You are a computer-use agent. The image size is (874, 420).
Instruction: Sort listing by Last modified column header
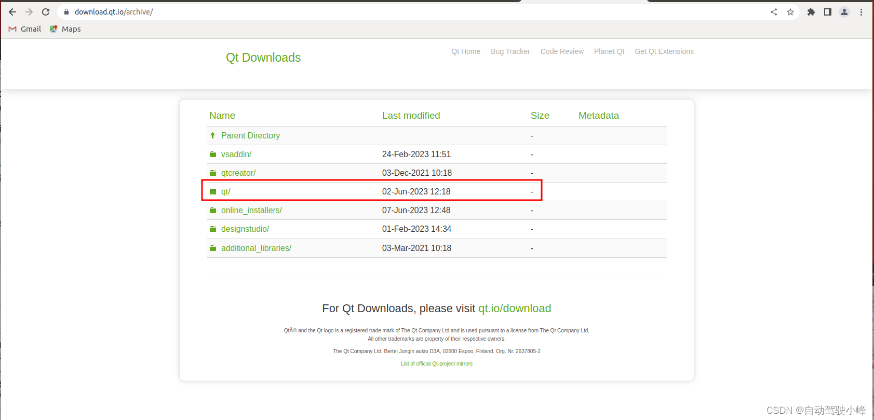[x=411, y=116]
